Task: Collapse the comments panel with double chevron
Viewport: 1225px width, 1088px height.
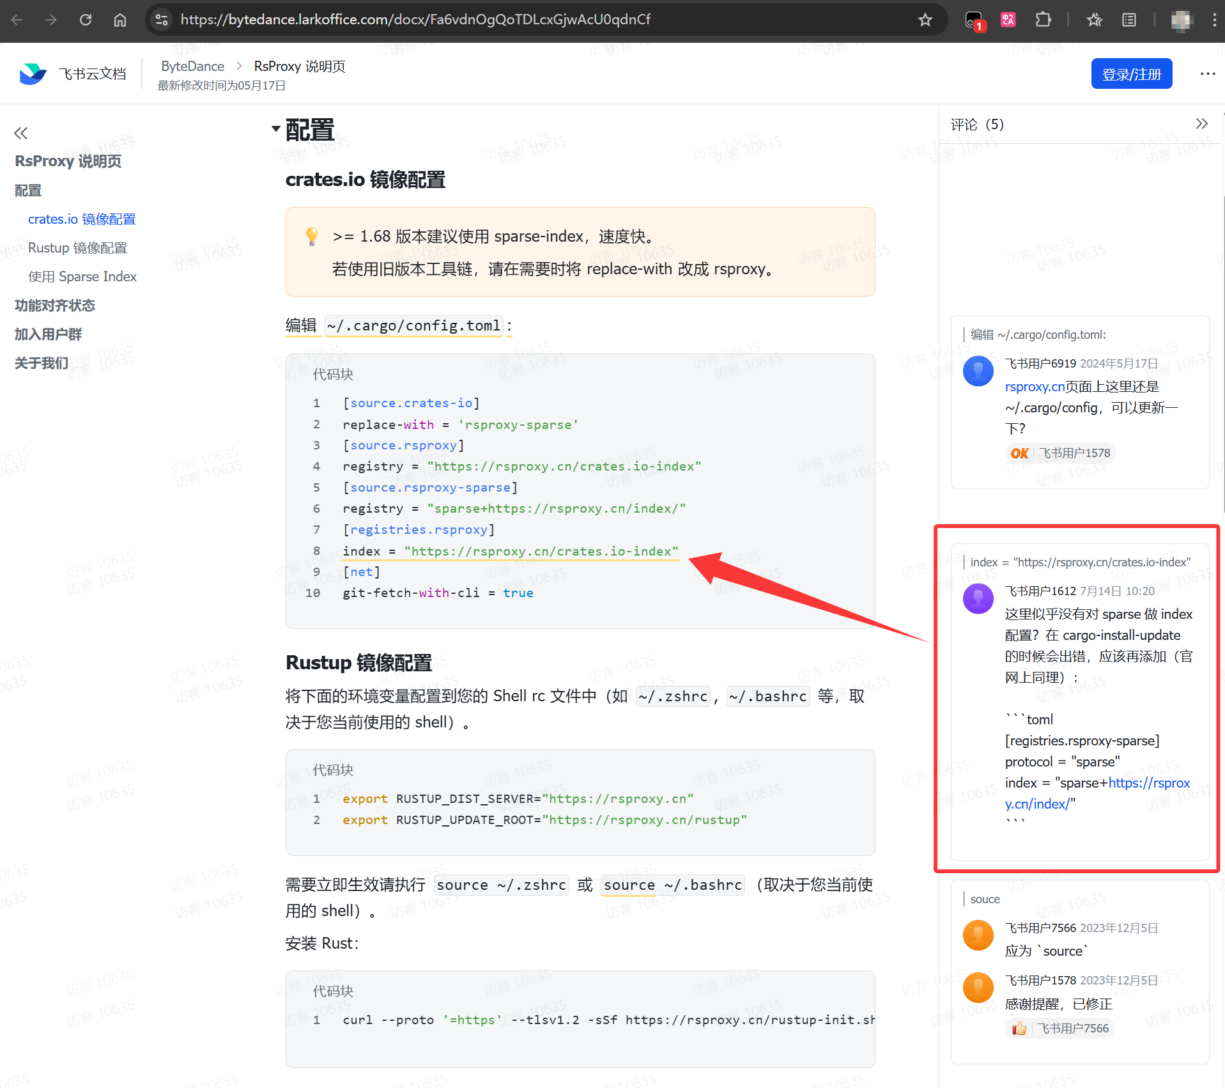Action: 1201,123
